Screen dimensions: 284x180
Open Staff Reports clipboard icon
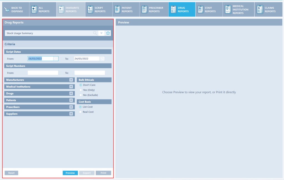[200, 9]
